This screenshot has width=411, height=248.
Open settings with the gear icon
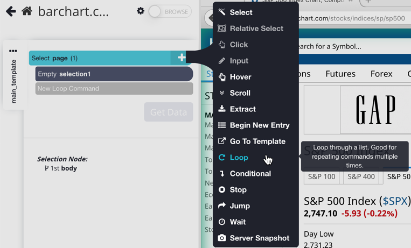pyautogui.click(x=141, y=11)
